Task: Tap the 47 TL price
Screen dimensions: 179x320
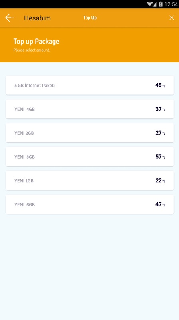Action: coord(160,204)
